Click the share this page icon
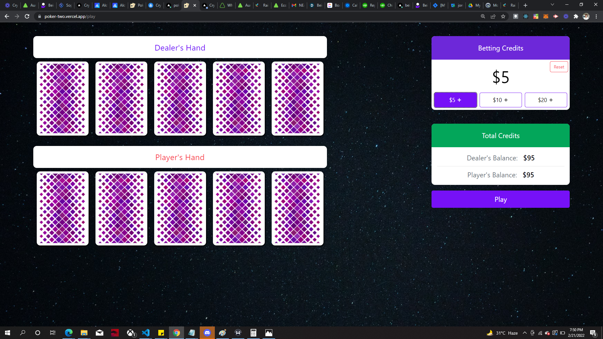 click(493, 16)
